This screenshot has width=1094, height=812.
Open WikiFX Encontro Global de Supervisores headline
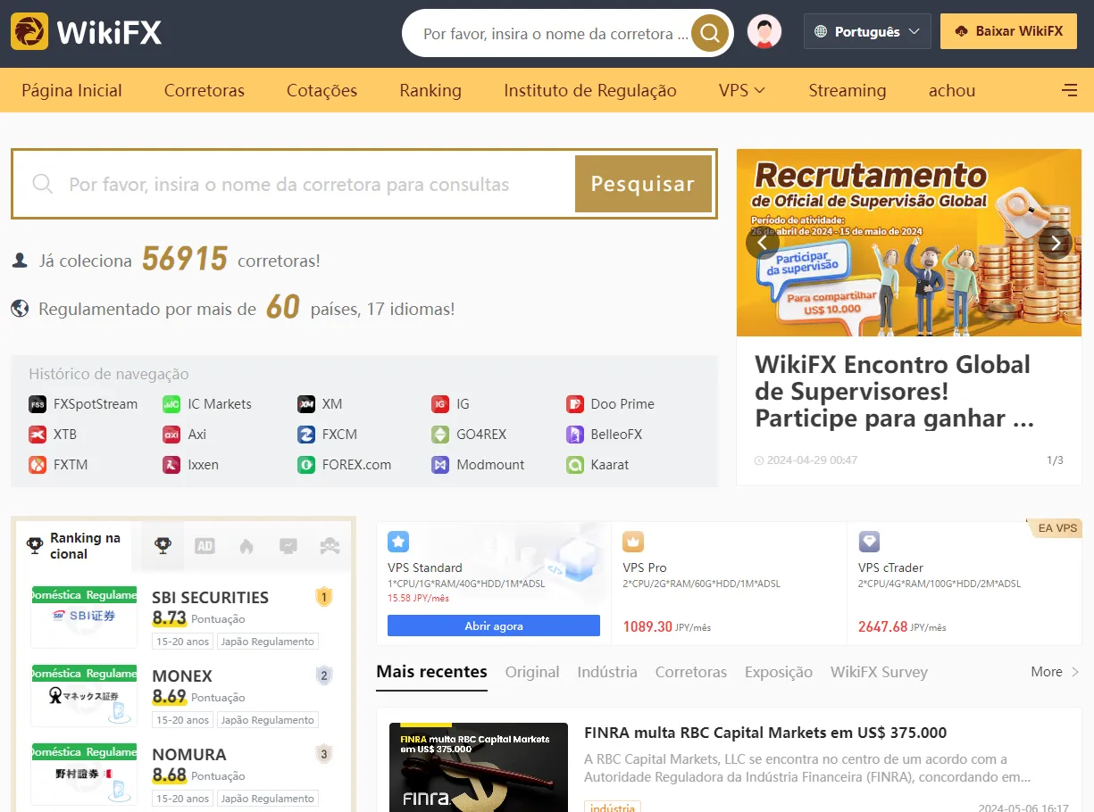pyautogui.click(x=894, y=391)
